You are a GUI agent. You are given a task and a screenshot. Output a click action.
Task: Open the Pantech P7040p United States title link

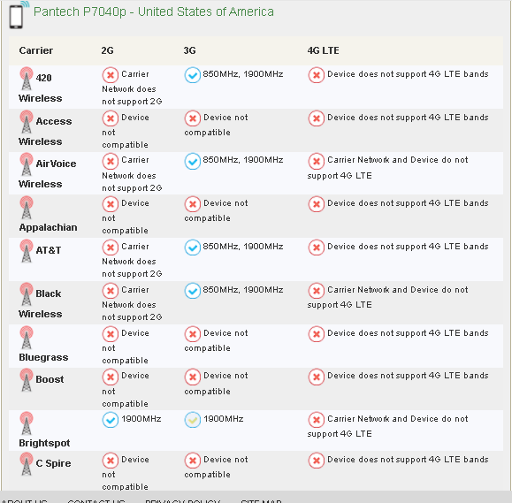[154, 12]
